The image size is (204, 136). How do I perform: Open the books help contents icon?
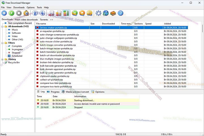tap(113, 13)
